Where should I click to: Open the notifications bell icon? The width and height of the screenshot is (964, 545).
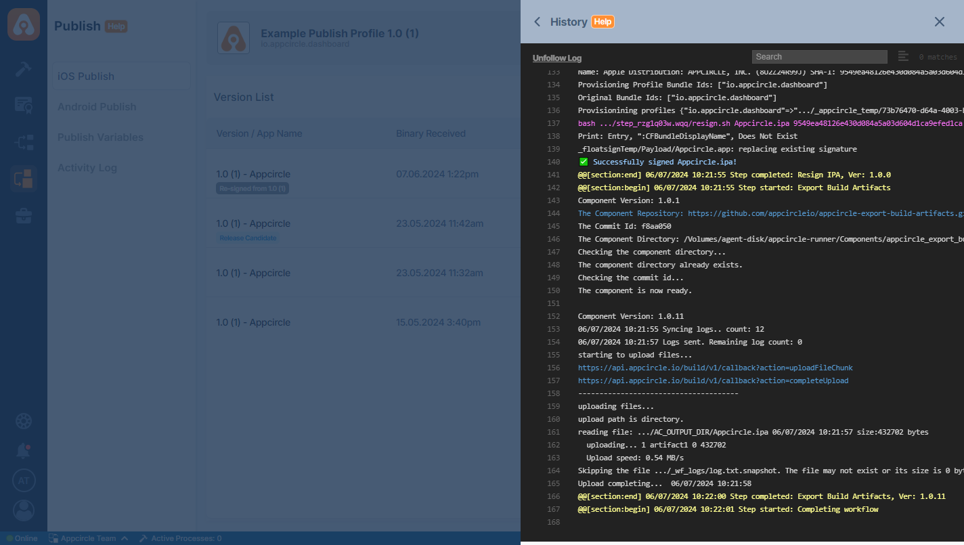click(x=24, y=450)
